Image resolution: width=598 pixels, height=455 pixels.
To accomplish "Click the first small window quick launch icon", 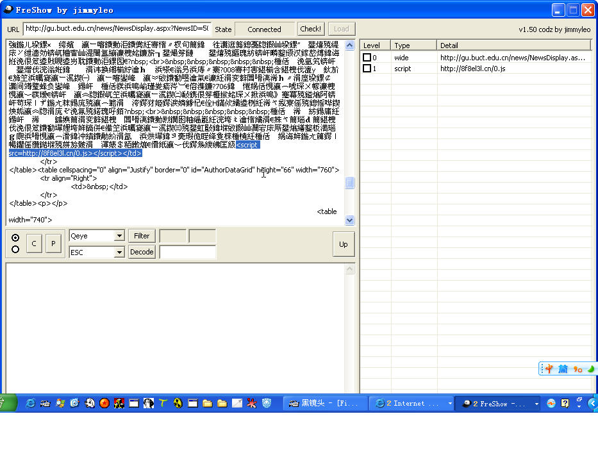I will (x=134, y=403).
